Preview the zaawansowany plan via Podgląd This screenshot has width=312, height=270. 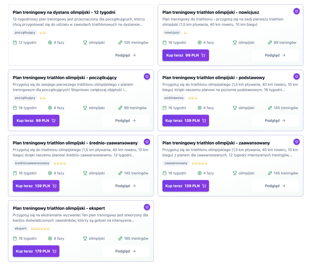tap(275, 186)
